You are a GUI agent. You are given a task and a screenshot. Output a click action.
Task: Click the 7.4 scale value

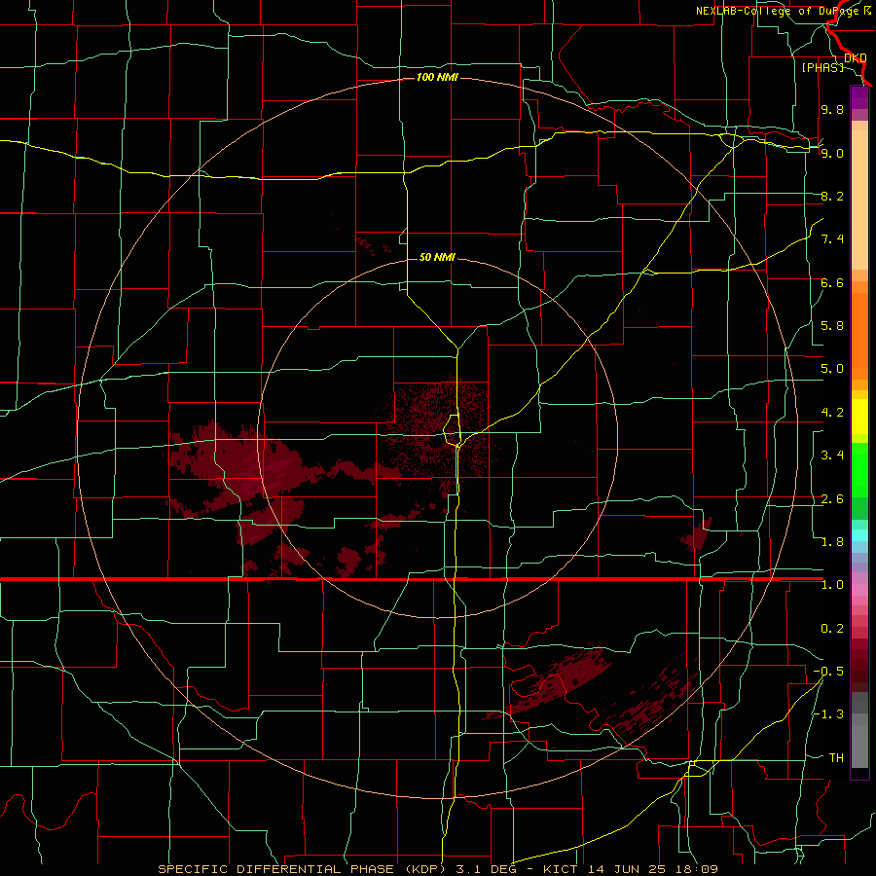pos(832,239)
